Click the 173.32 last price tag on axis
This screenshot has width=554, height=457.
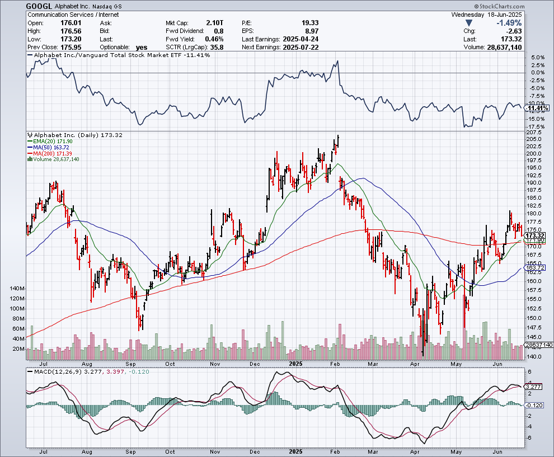point(536,235)
